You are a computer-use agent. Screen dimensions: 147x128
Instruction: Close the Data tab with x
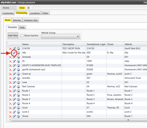click(x=29, y=8)
